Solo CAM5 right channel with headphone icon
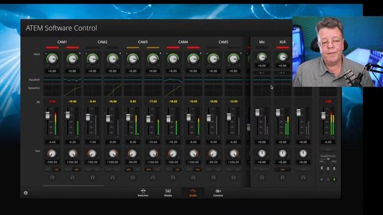383x215 pixels. pyautogui.click(x=233, y=178)
